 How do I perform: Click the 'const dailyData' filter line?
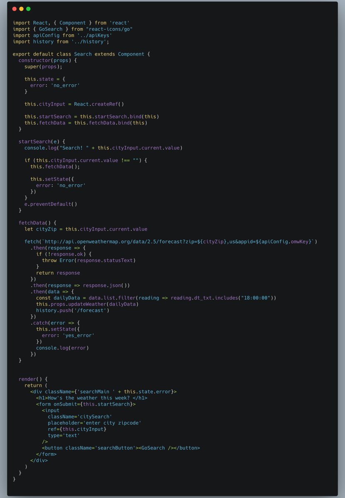click(156, 298)
